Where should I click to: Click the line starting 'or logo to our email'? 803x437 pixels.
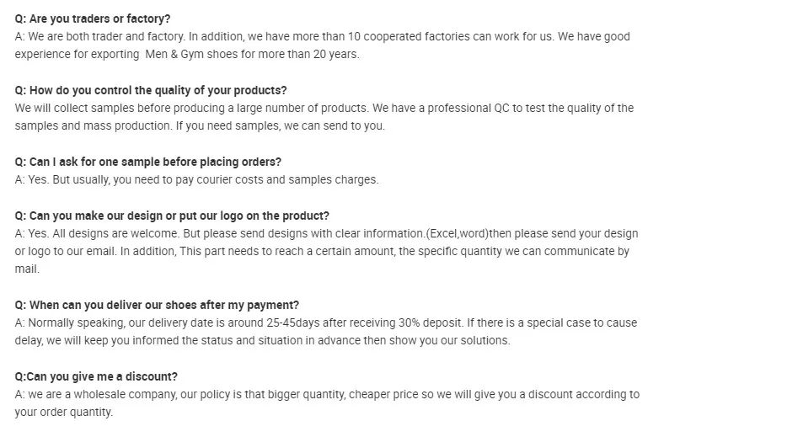click(322, 252)
